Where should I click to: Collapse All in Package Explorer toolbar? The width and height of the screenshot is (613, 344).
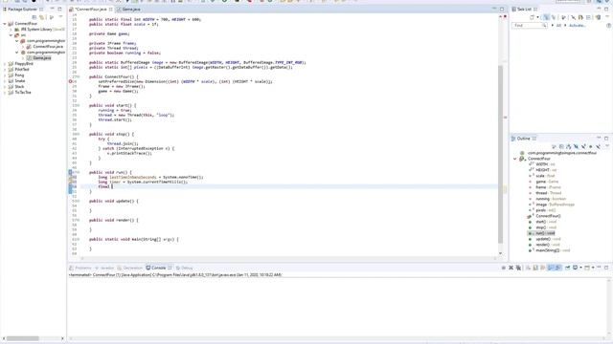(34, 17)
